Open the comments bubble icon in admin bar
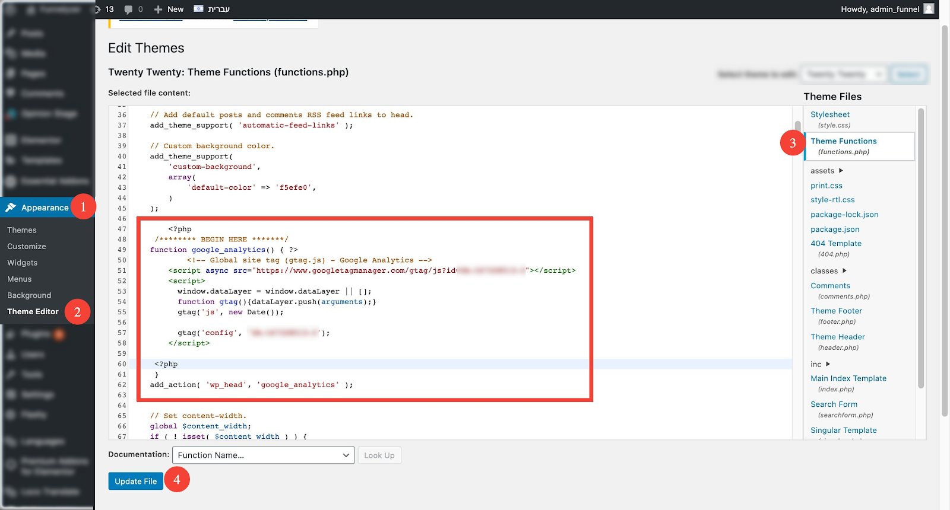The image size is (950, 510). click(x=128, y=9)
